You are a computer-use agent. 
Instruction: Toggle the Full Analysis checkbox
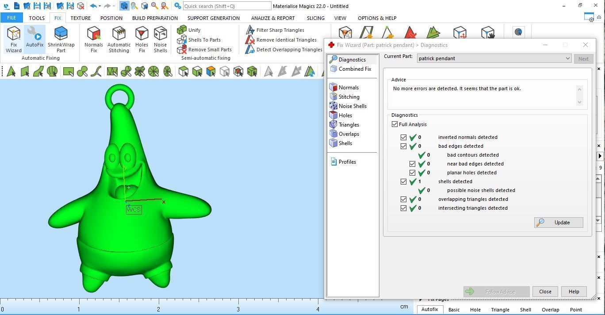394,124
